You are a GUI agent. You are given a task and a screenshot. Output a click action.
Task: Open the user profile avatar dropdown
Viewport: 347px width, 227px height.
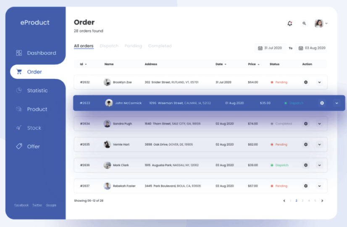point(321,24)
